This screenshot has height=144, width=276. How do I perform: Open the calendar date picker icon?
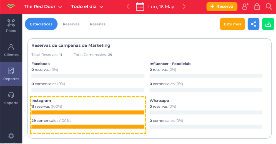coord(140,7)
